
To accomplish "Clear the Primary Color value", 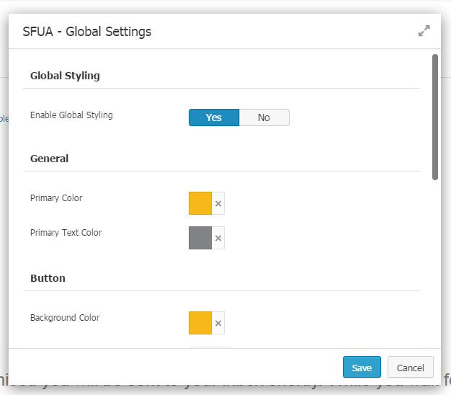I will pyautogui.click(x=218, y=204).
